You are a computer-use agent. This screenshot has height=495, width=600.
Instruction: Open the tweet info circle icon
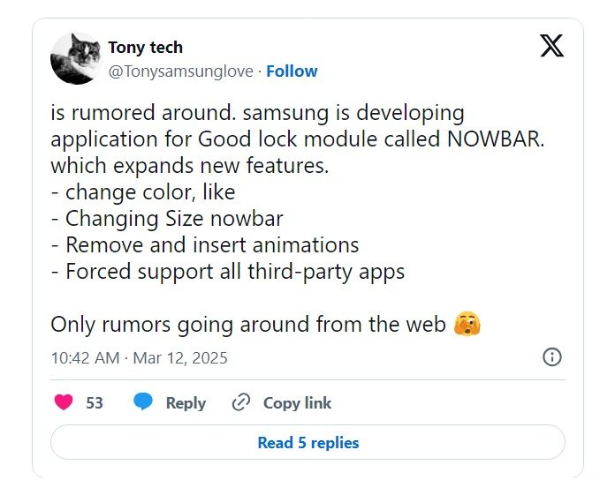(x=551, y=357)
